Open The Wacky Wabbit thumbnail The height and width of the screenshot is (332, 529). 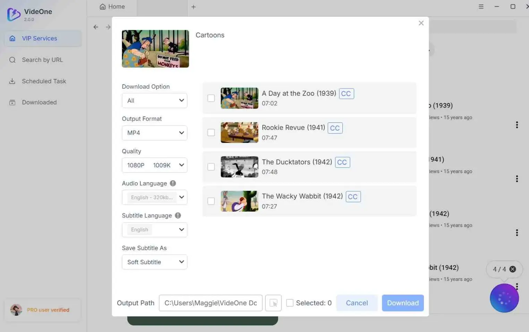pos(239,201)
